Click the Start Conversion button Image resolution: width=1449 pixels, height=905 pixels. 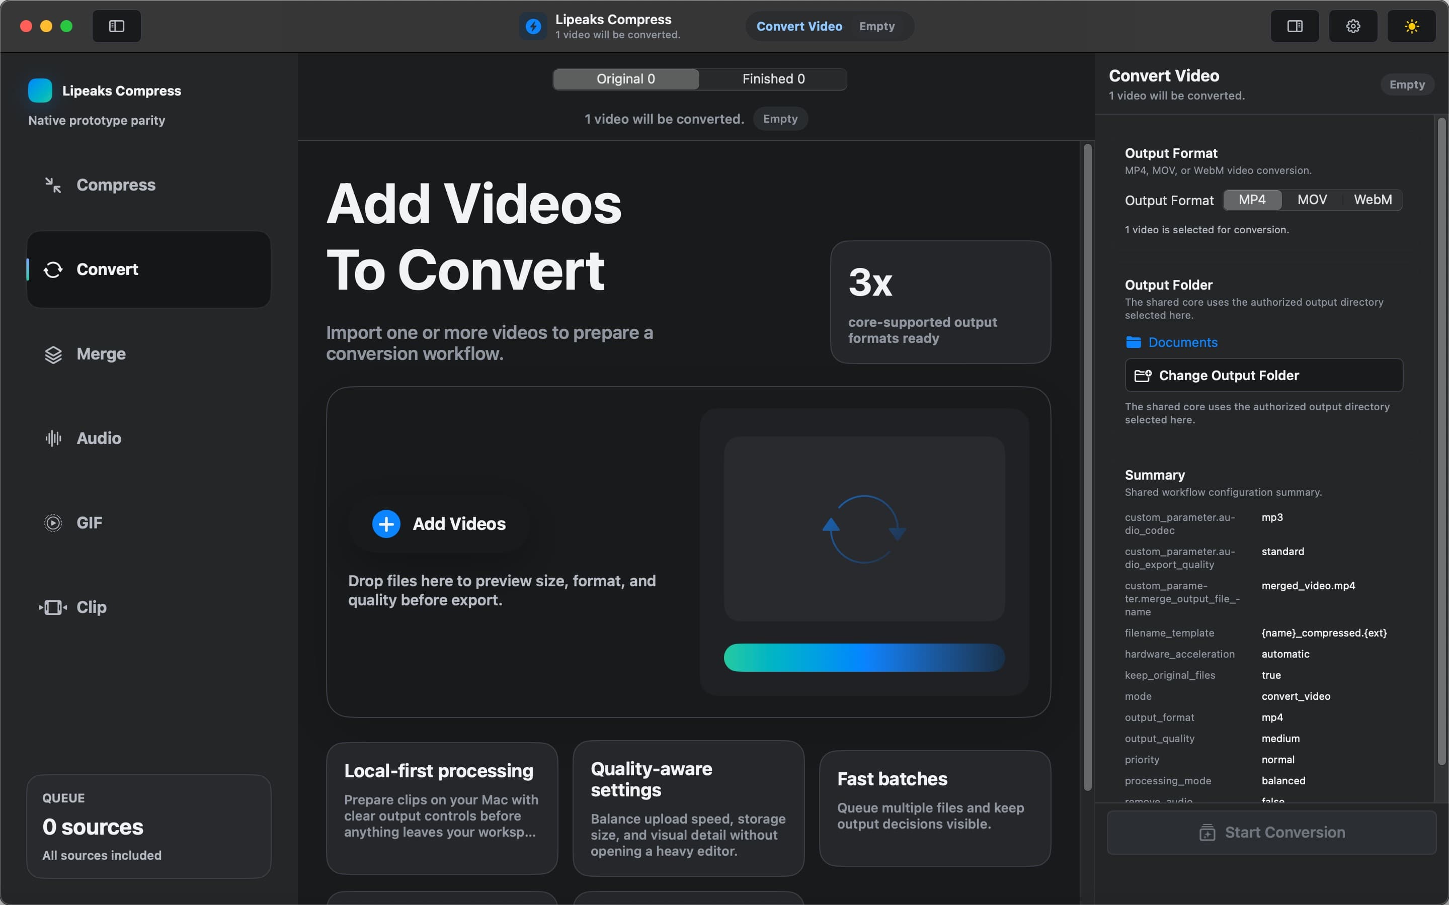coord(1271,833)
